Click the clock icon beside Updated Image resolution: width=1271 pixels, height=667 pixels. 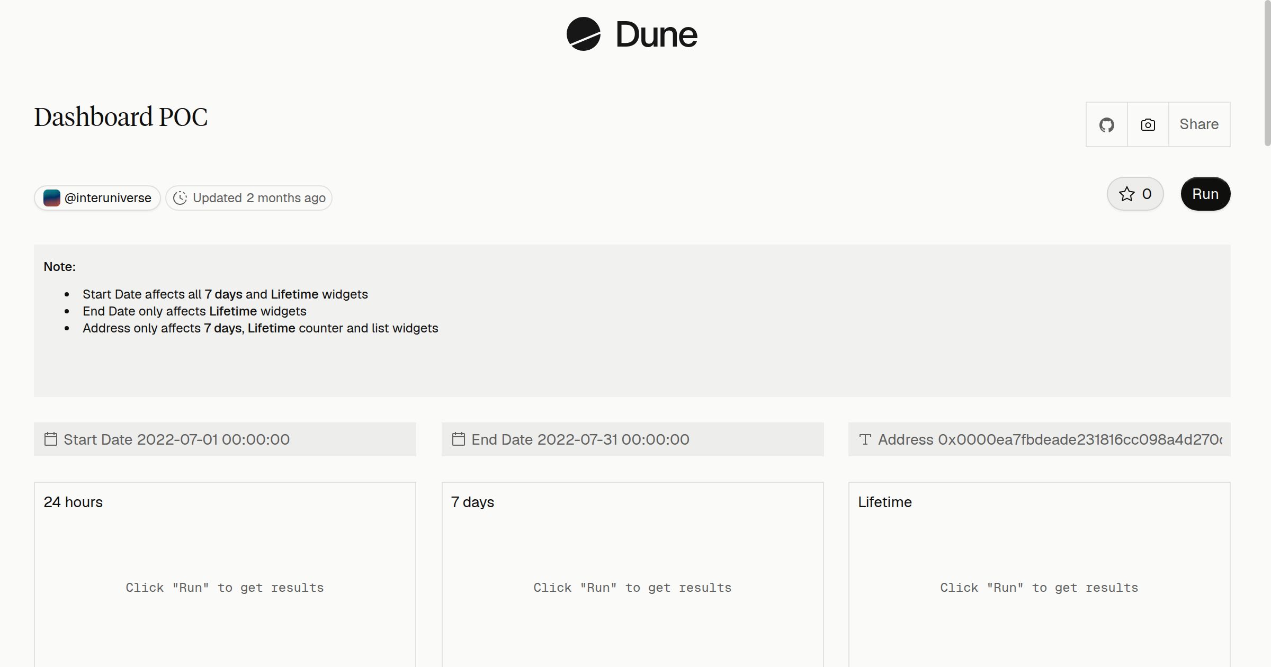180,198
